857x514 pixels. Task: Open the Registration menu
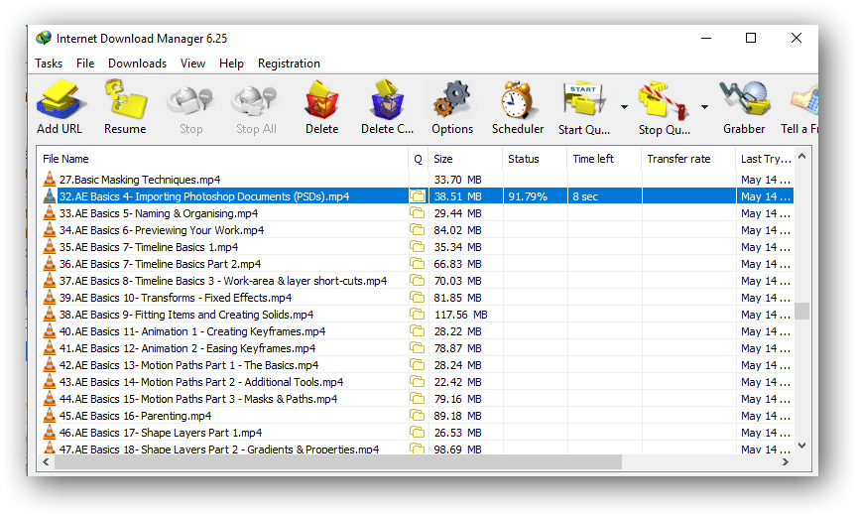point(289,64)
